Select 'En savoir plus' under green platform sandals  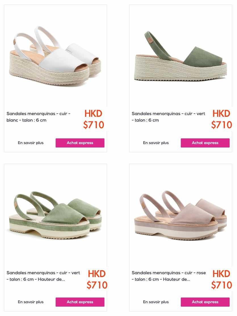[x=31, y=302]
